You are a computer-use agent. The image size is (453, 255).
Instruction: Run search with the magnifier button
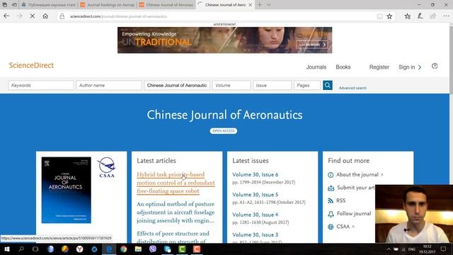(327, 85)
